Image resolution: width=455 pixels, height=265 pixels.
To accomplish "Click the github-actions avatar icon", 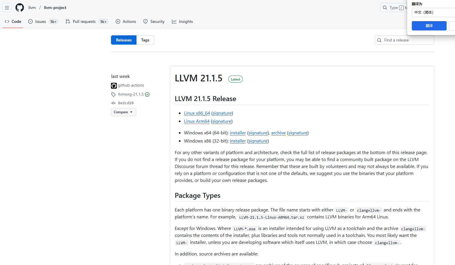I will tap(114, 85).
